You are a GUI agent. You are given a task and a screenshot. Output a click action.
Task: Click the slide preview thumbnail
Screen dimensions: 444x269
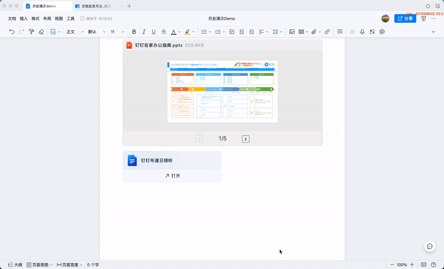(223, 91)
